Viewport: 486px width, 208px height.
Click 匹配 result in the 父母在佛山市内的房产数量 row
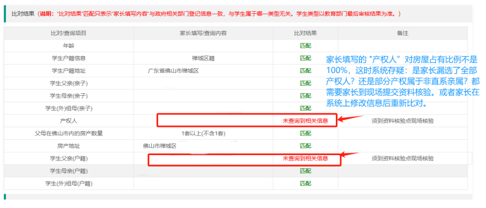(x=305, y=133)
